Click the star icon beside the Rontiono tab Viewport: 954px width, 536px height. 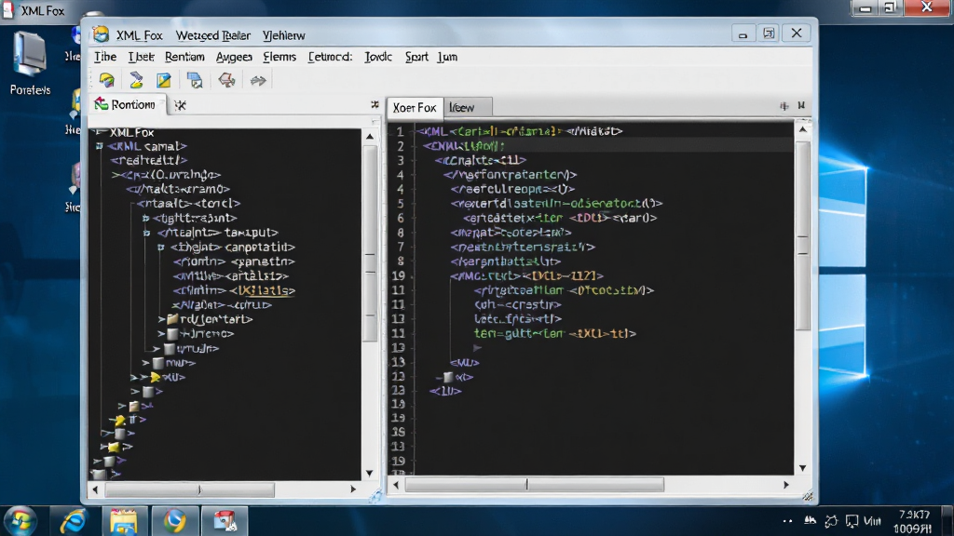tap(180, 105)
